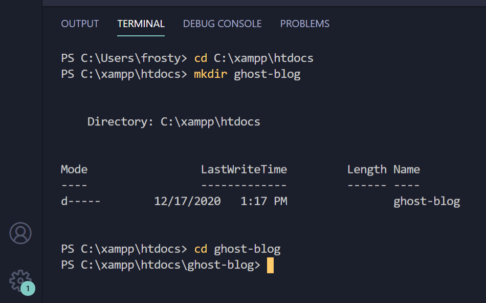Viewport: 486px width, 303px height.
Task: Click the mkdir command text
Action: tap(210, 74)
